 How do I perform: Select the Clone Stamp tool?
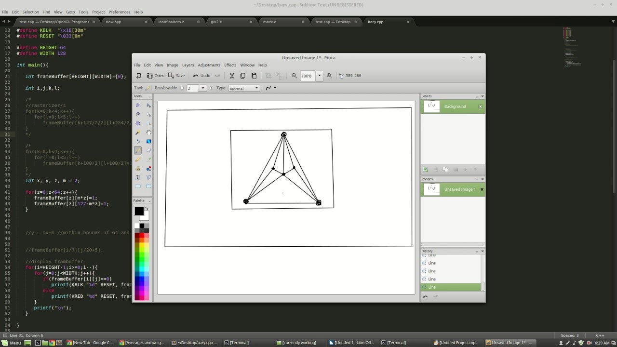138,168
